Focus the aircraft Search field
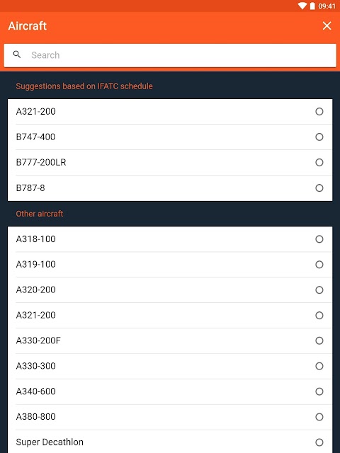Image resolution: width=340 pixels, height=453 pixels. coord(170,55)
